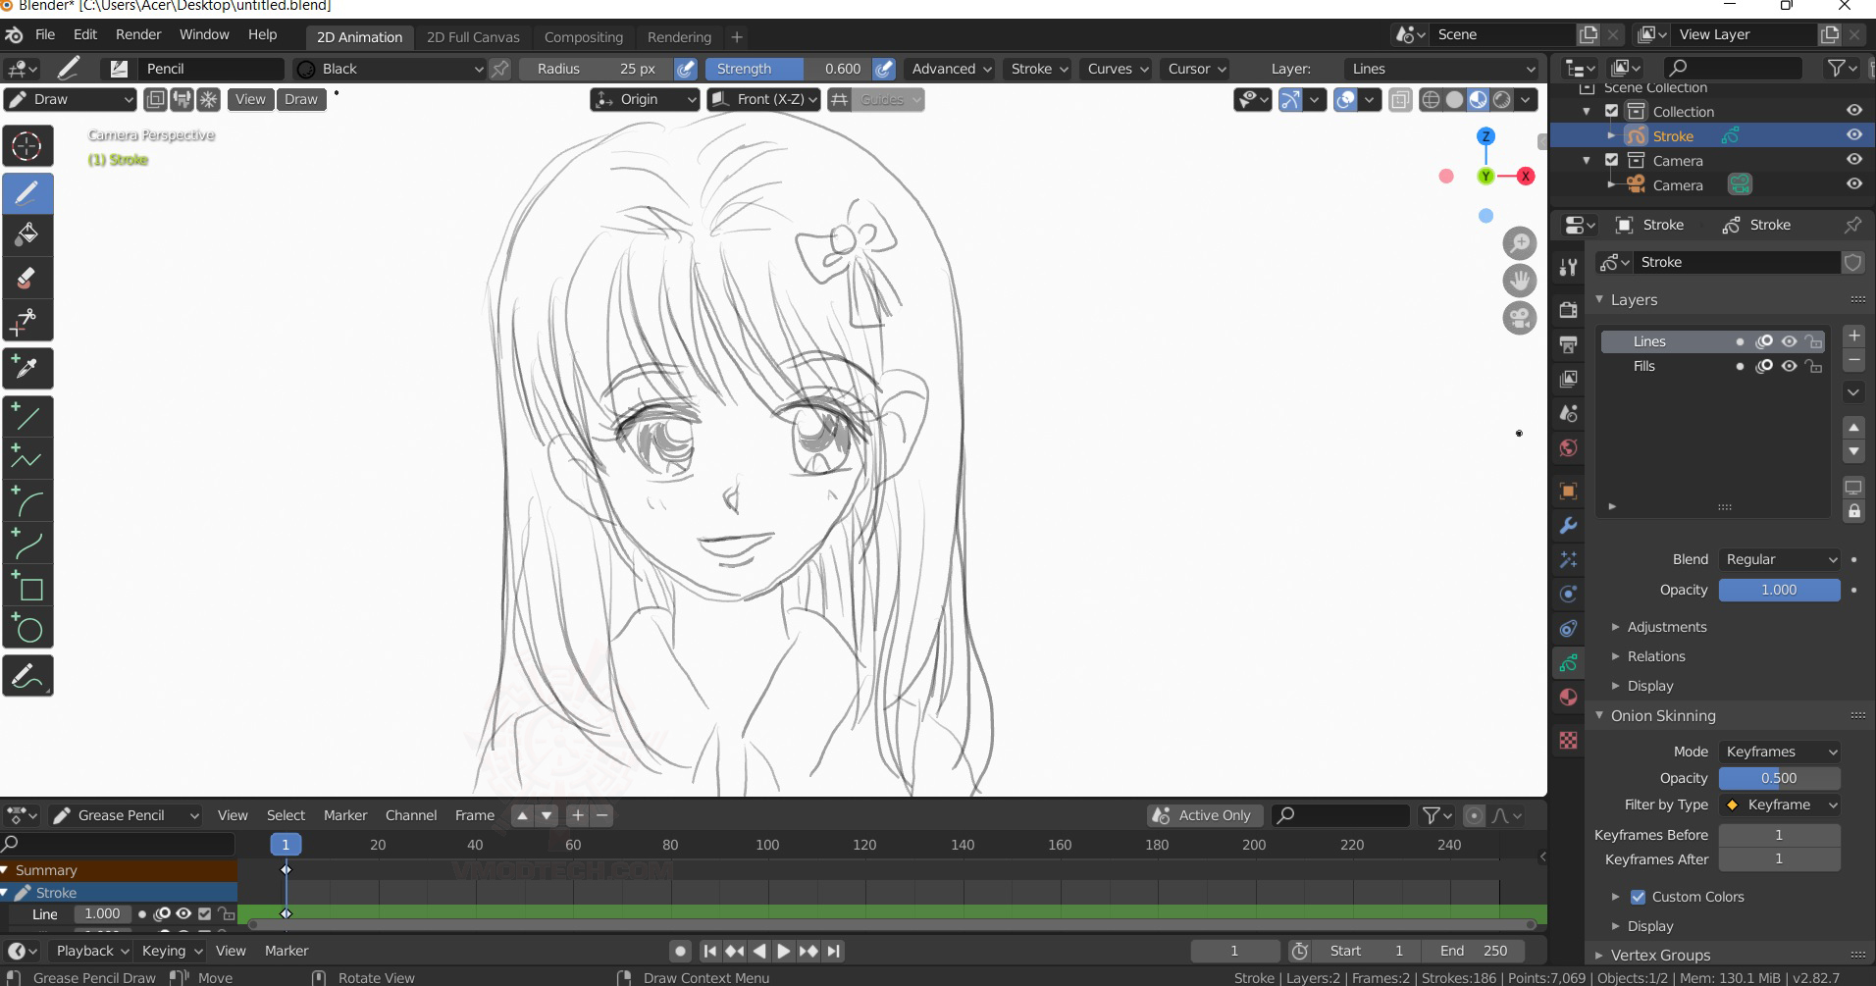
Task: Select the Draw brush tool
Action: tap(27, 192)
